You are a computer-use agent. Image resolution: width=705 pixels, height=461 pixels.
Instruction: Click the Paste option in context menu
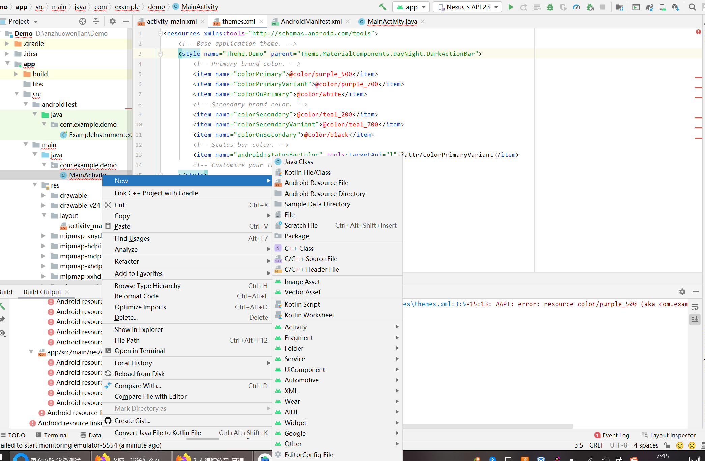click(x=122, y=225)
